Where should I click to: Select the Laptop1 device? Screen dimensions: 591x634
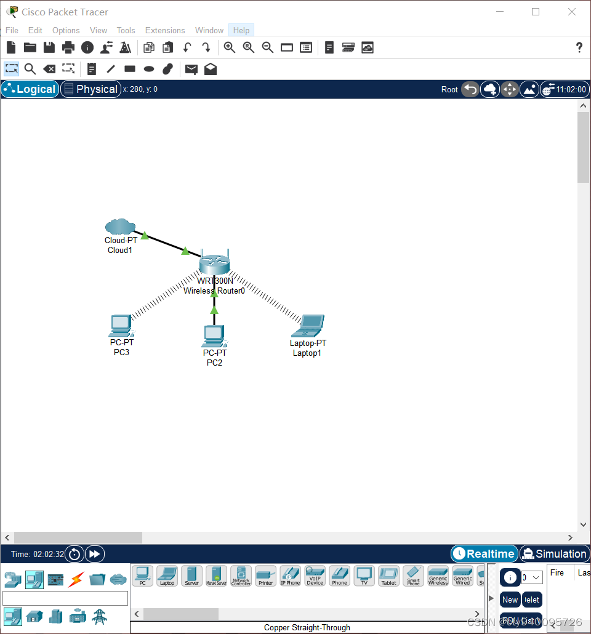pyautogui.click(x=308, y=326)
